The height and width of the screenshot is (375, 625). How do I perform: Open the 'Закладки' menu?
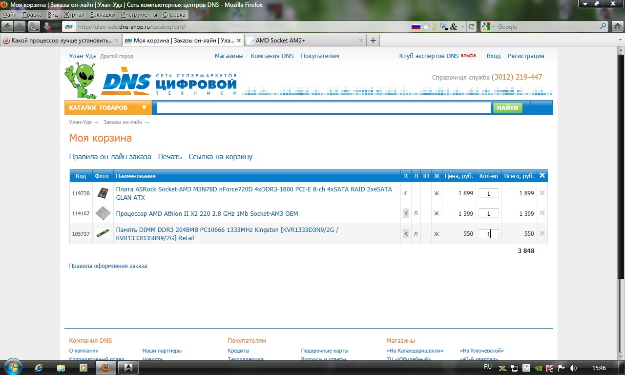point(103,15)
